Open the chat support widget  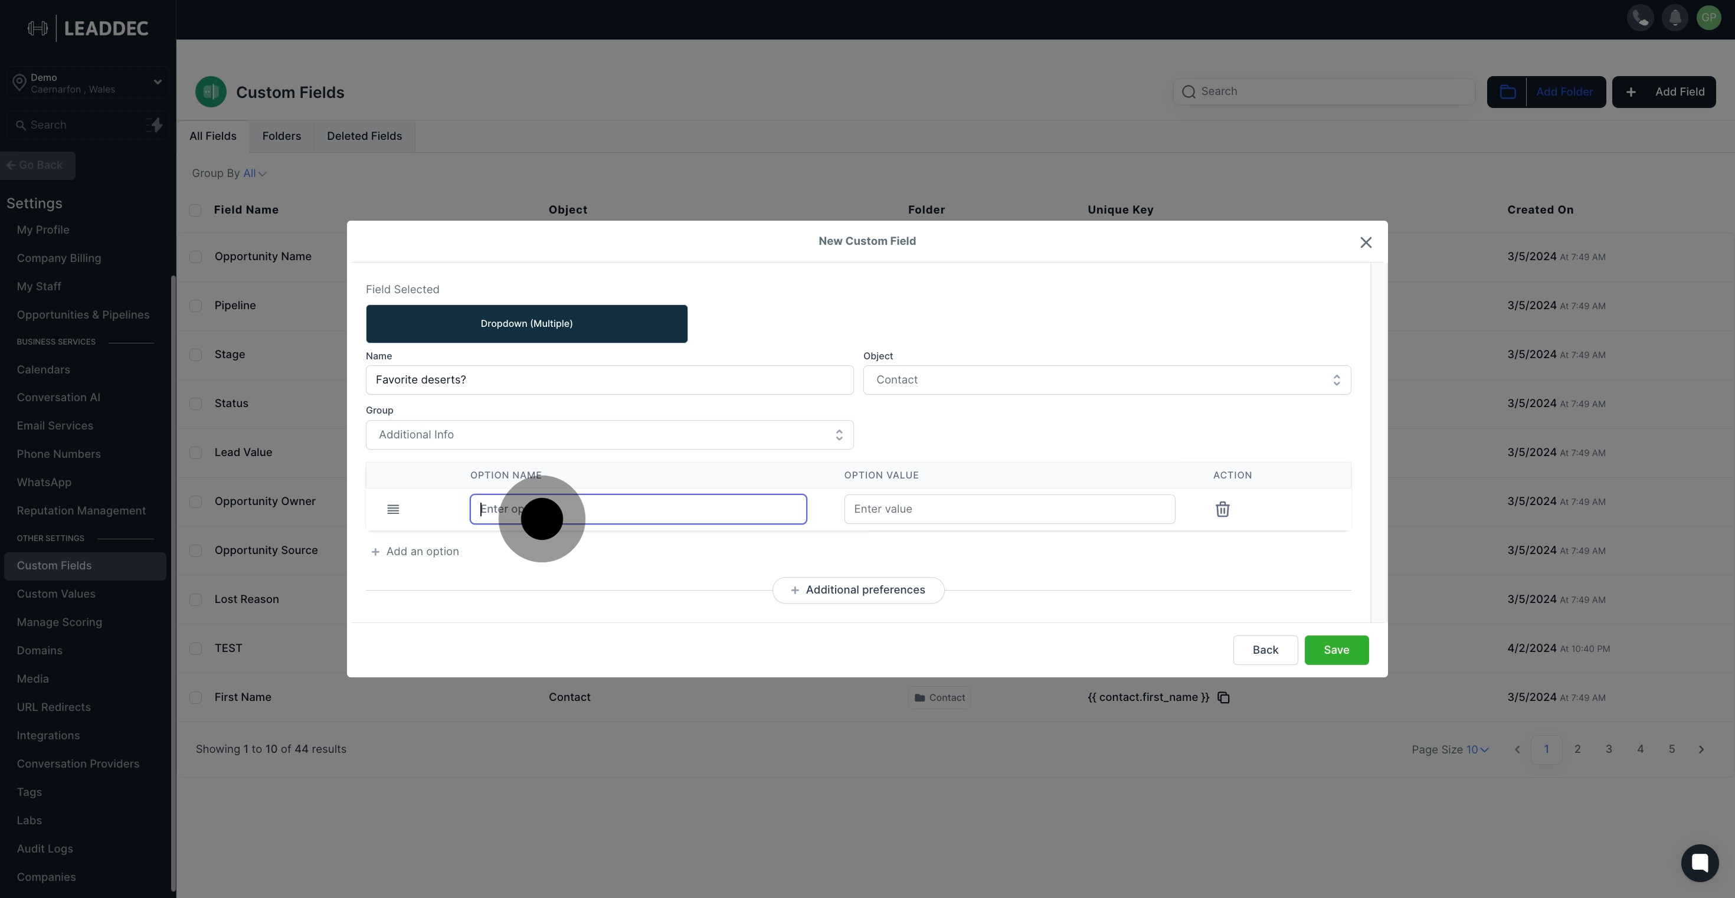(1700, 863)
